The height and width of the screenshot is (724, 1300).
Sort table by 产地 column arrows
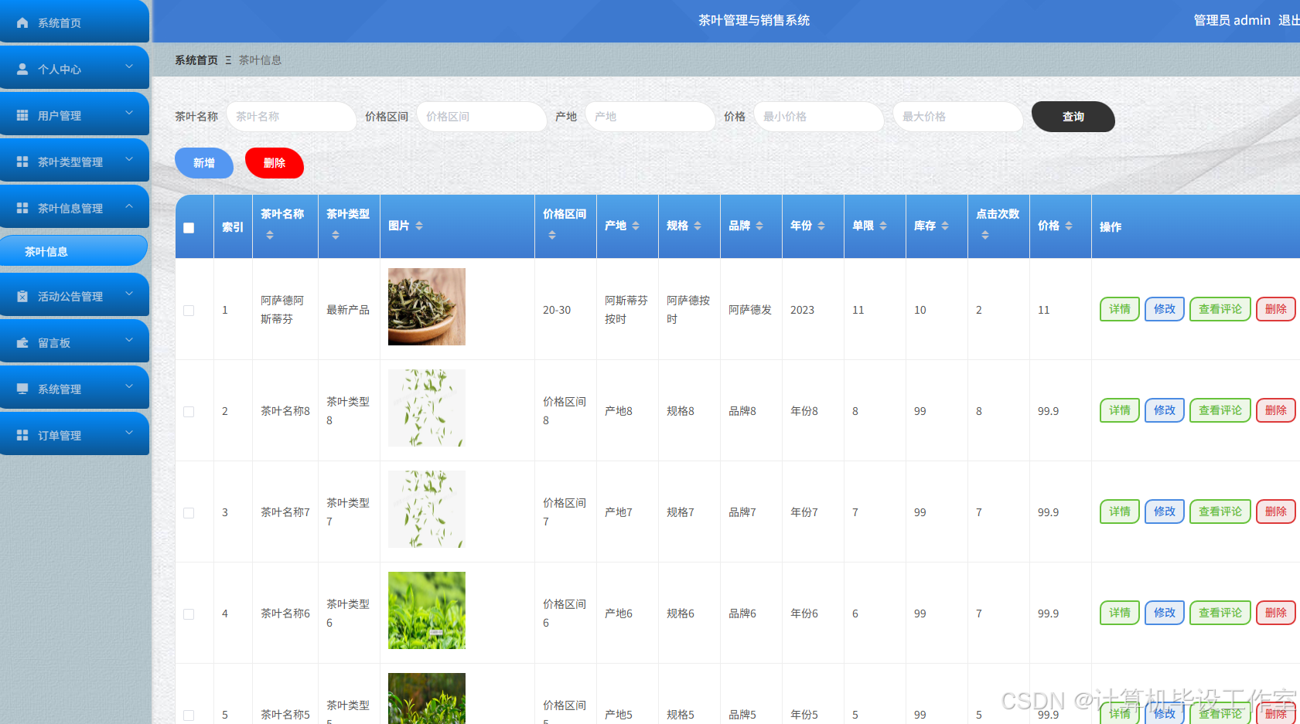point(636,226)
